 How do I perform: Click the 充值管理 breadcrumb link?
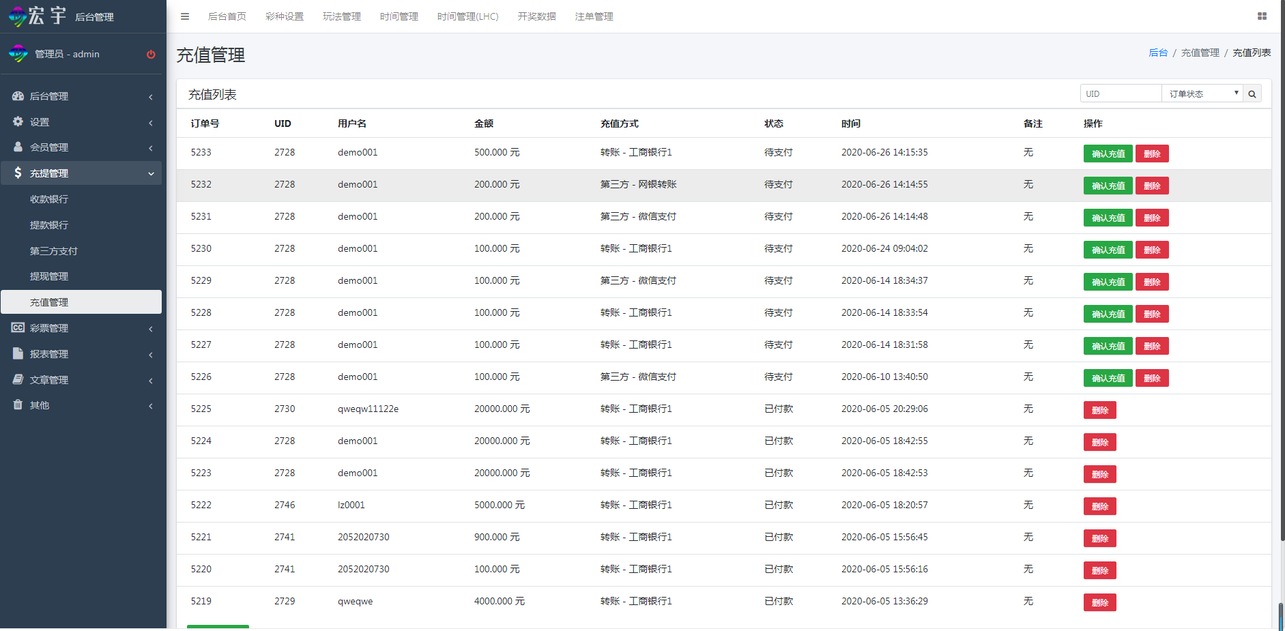point(1200,53)
